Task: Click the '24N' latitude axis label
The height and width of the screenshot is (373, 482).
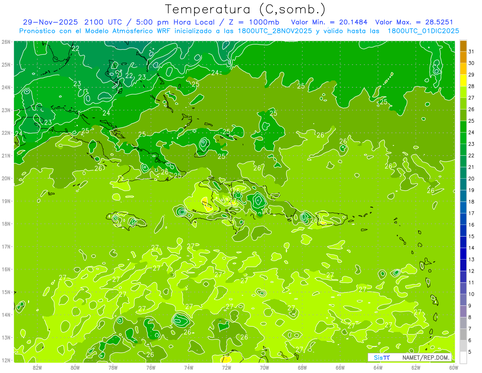Action: tap(6, 87)
